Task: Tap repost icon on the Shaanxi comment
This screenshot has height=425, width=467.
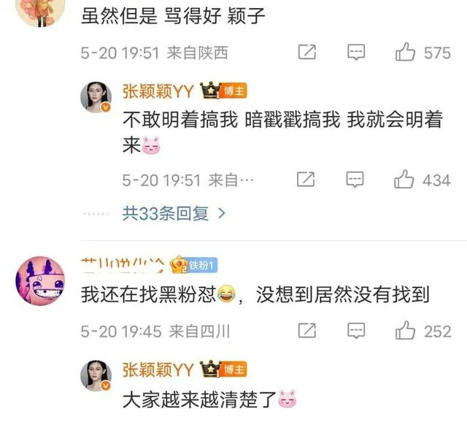Action: point(307,52)
